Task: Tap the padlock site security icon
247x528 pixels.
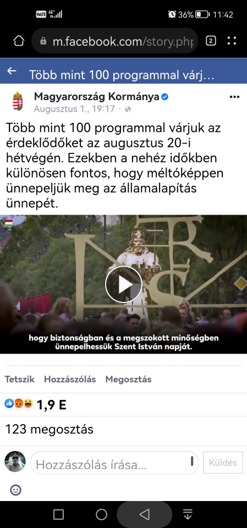Action: (x=43, y=41)
